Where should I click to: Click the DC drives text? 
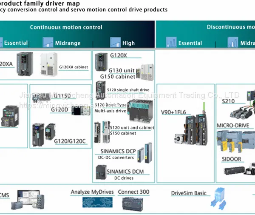click(x=124, y=178)
